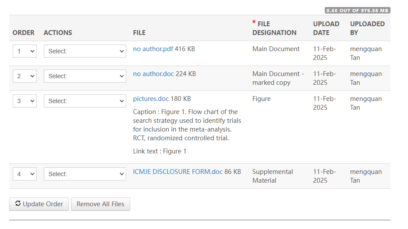This screenshot has height=229, width=408.
Task: Open the no author.doc file link
Action: pos(153,74)
